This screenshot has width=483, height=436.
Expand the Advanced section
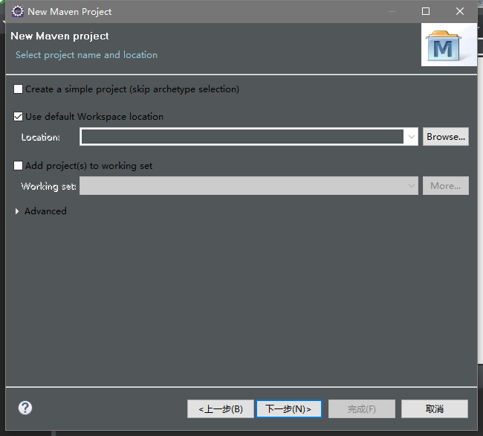tap(17, 211)
